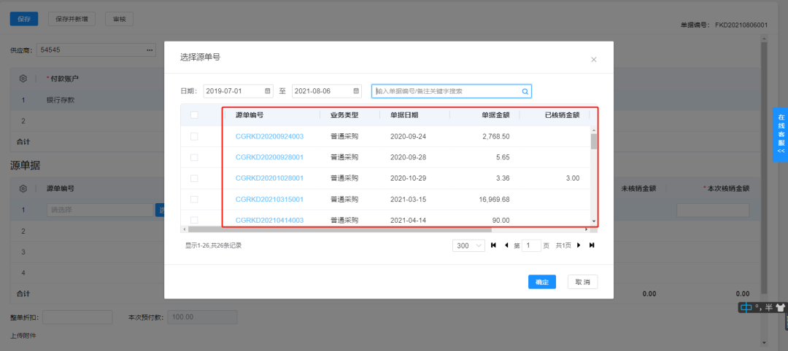
Task: Open link CGRKD20200928001
Action: (269, 157)
